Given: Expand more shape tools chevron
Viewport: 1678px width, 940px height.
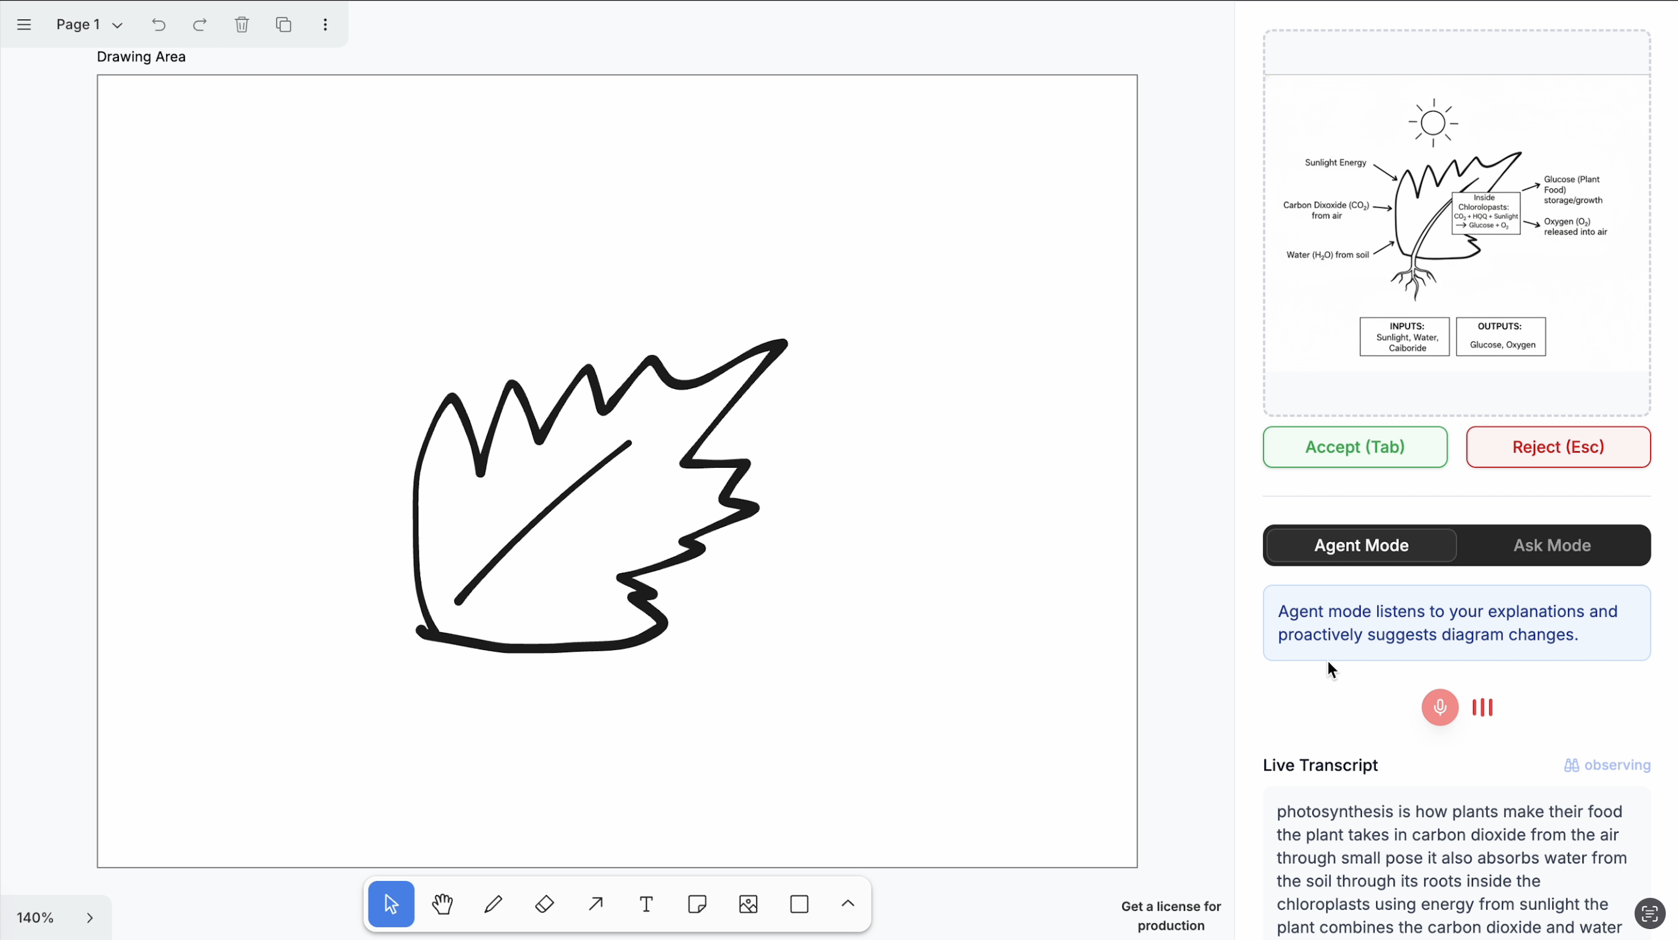Looking at the screenshot, I should point(847,903).
